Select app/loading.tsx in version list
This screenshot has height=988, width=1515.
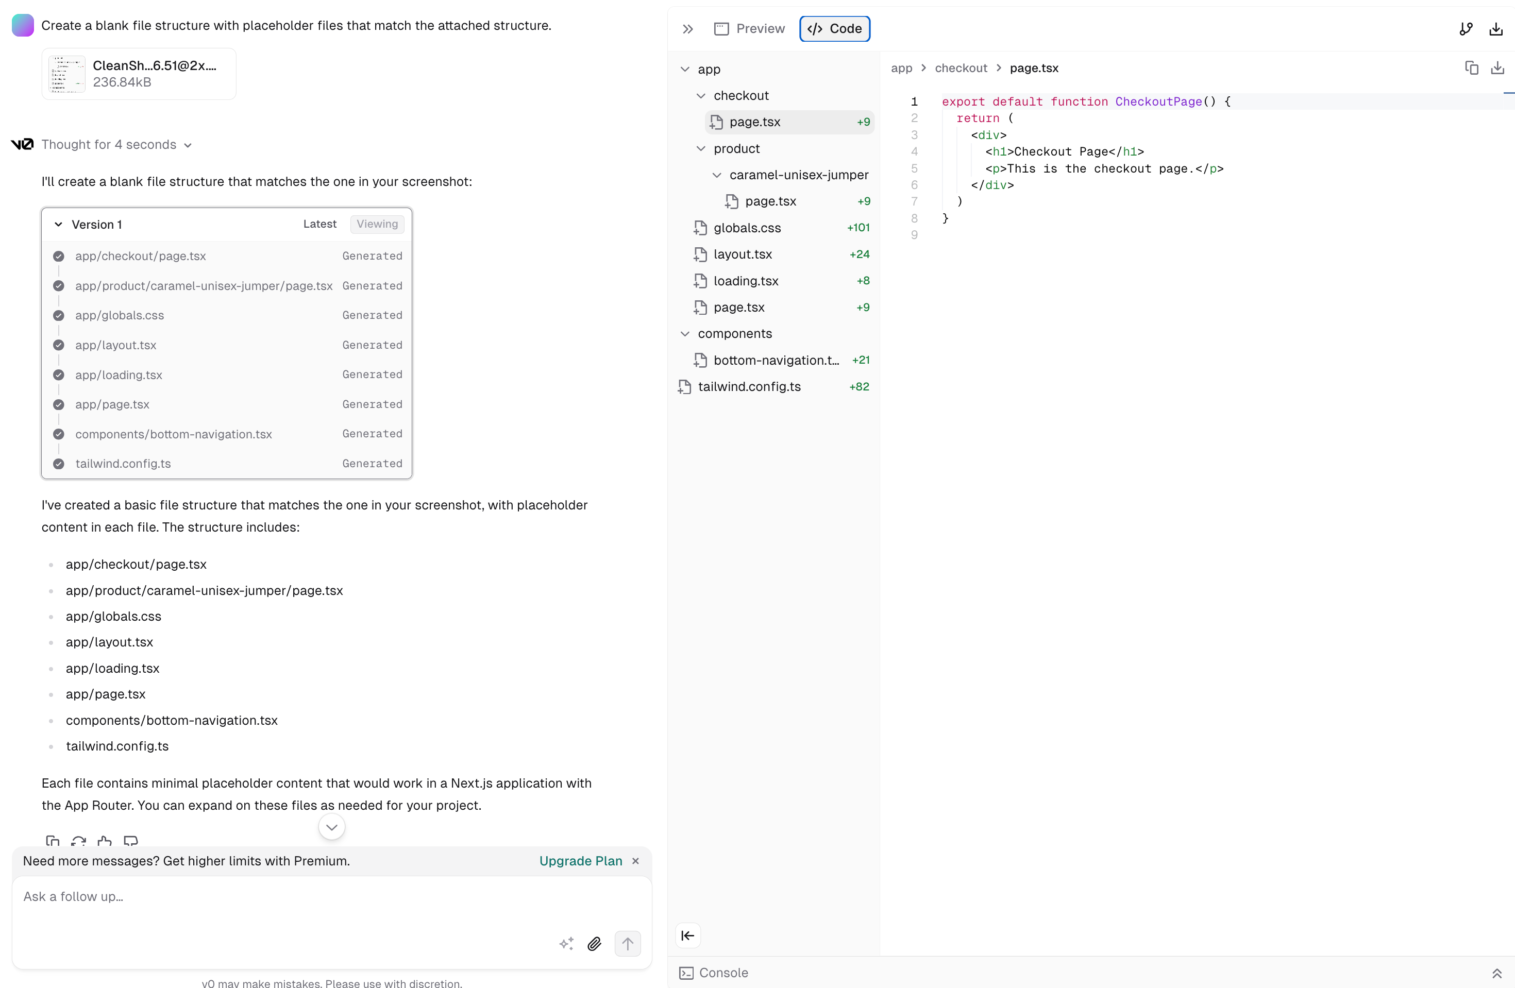pos(119,374)
